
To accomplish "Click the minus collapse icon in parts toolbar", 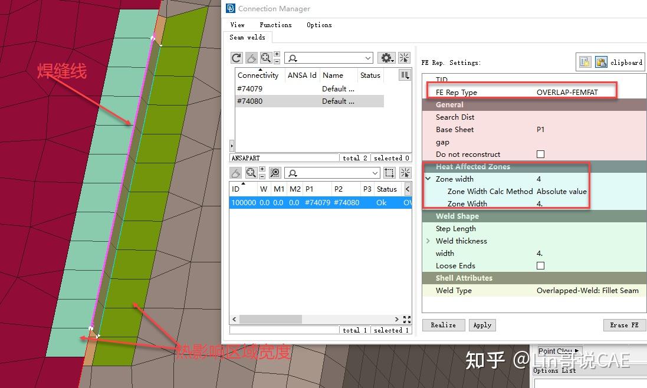I will pyautogui.click(x=277, y=61).
